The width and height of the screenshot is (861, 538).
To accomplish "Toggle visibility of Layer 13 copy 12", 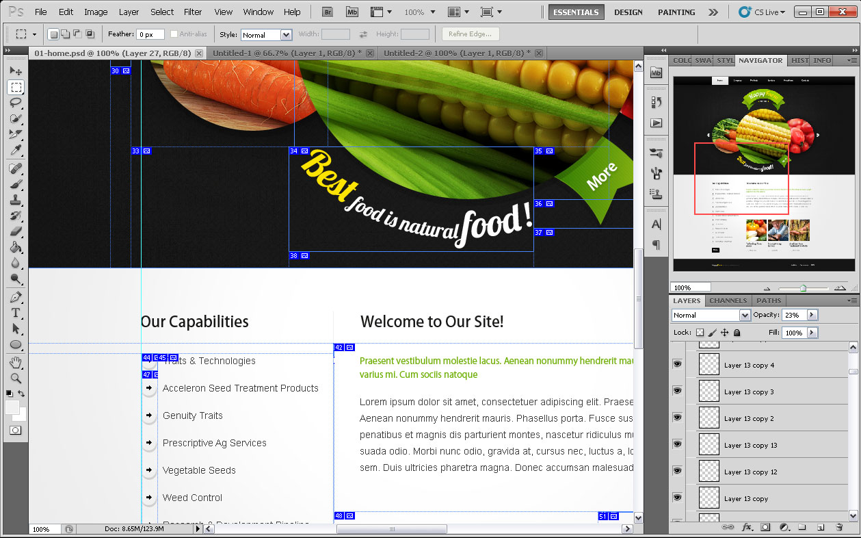I will point(677,471).
